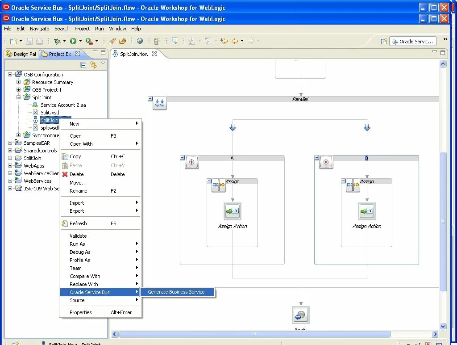Screen dimensions: 457x345
Task: Expand the OSB Project 1 node
Action: coord(18,90)
